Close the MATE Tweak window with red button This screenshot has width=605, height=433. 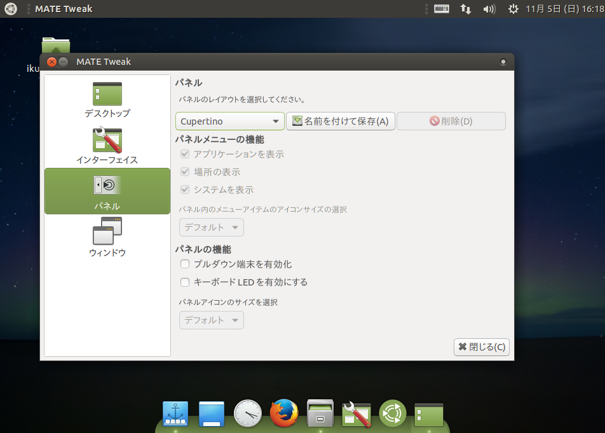pos(51,62)
